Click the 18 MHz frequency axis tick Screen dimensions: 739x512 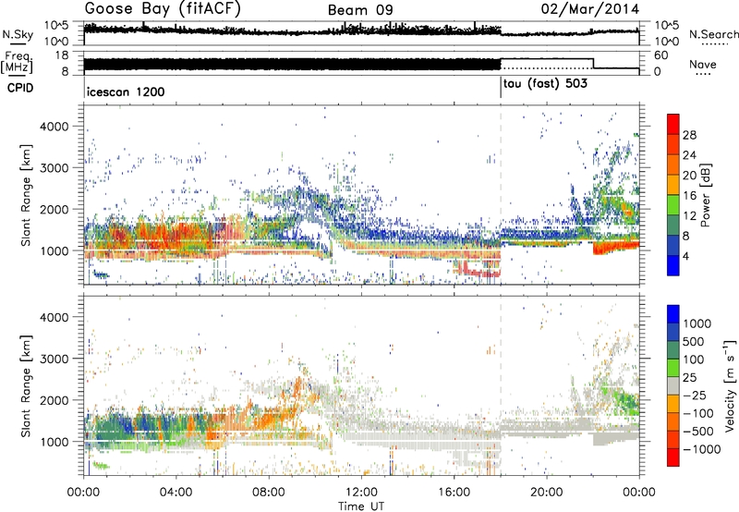pos(62,55)
